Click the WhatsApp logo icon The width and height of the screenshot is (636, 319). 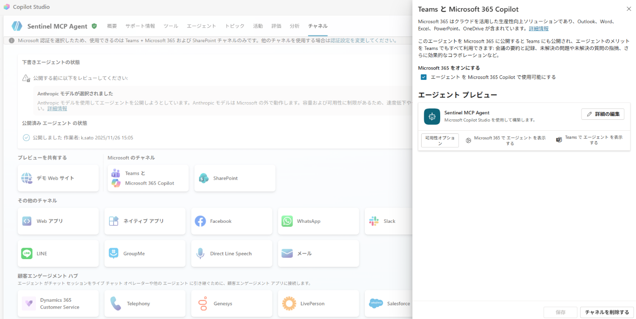coord(287,221)
